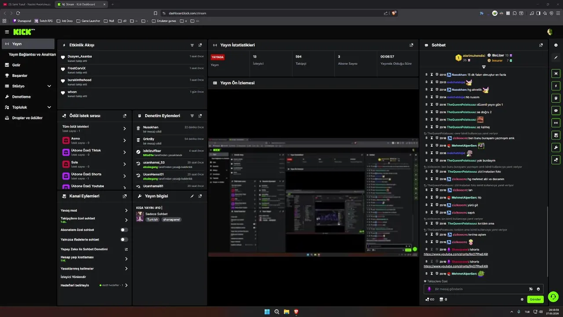
Task: Expand Yasaklanmış kelimeler settings
Action: pyautogui.click(x=126, y=269)
